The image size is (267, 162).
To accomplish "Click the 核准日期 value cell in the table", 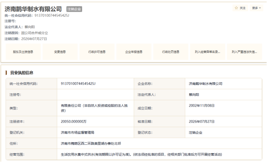I will 223,122.
